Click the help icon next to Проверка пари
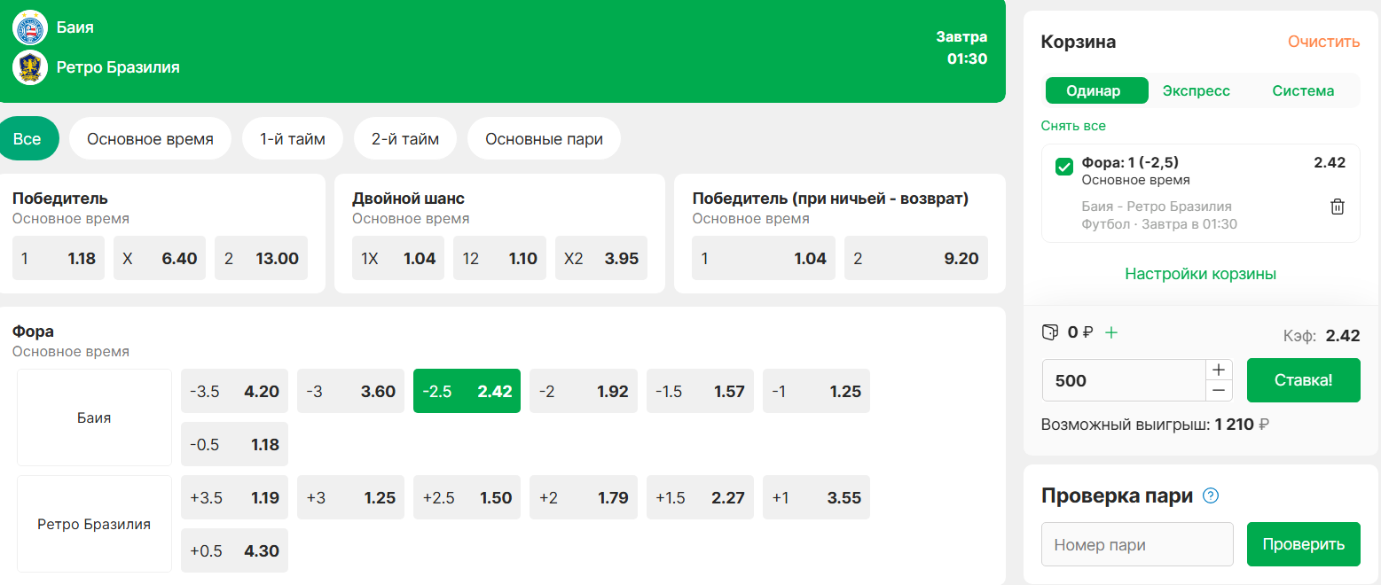This screenshot has height=585, width=1381. click(1211, 495)
